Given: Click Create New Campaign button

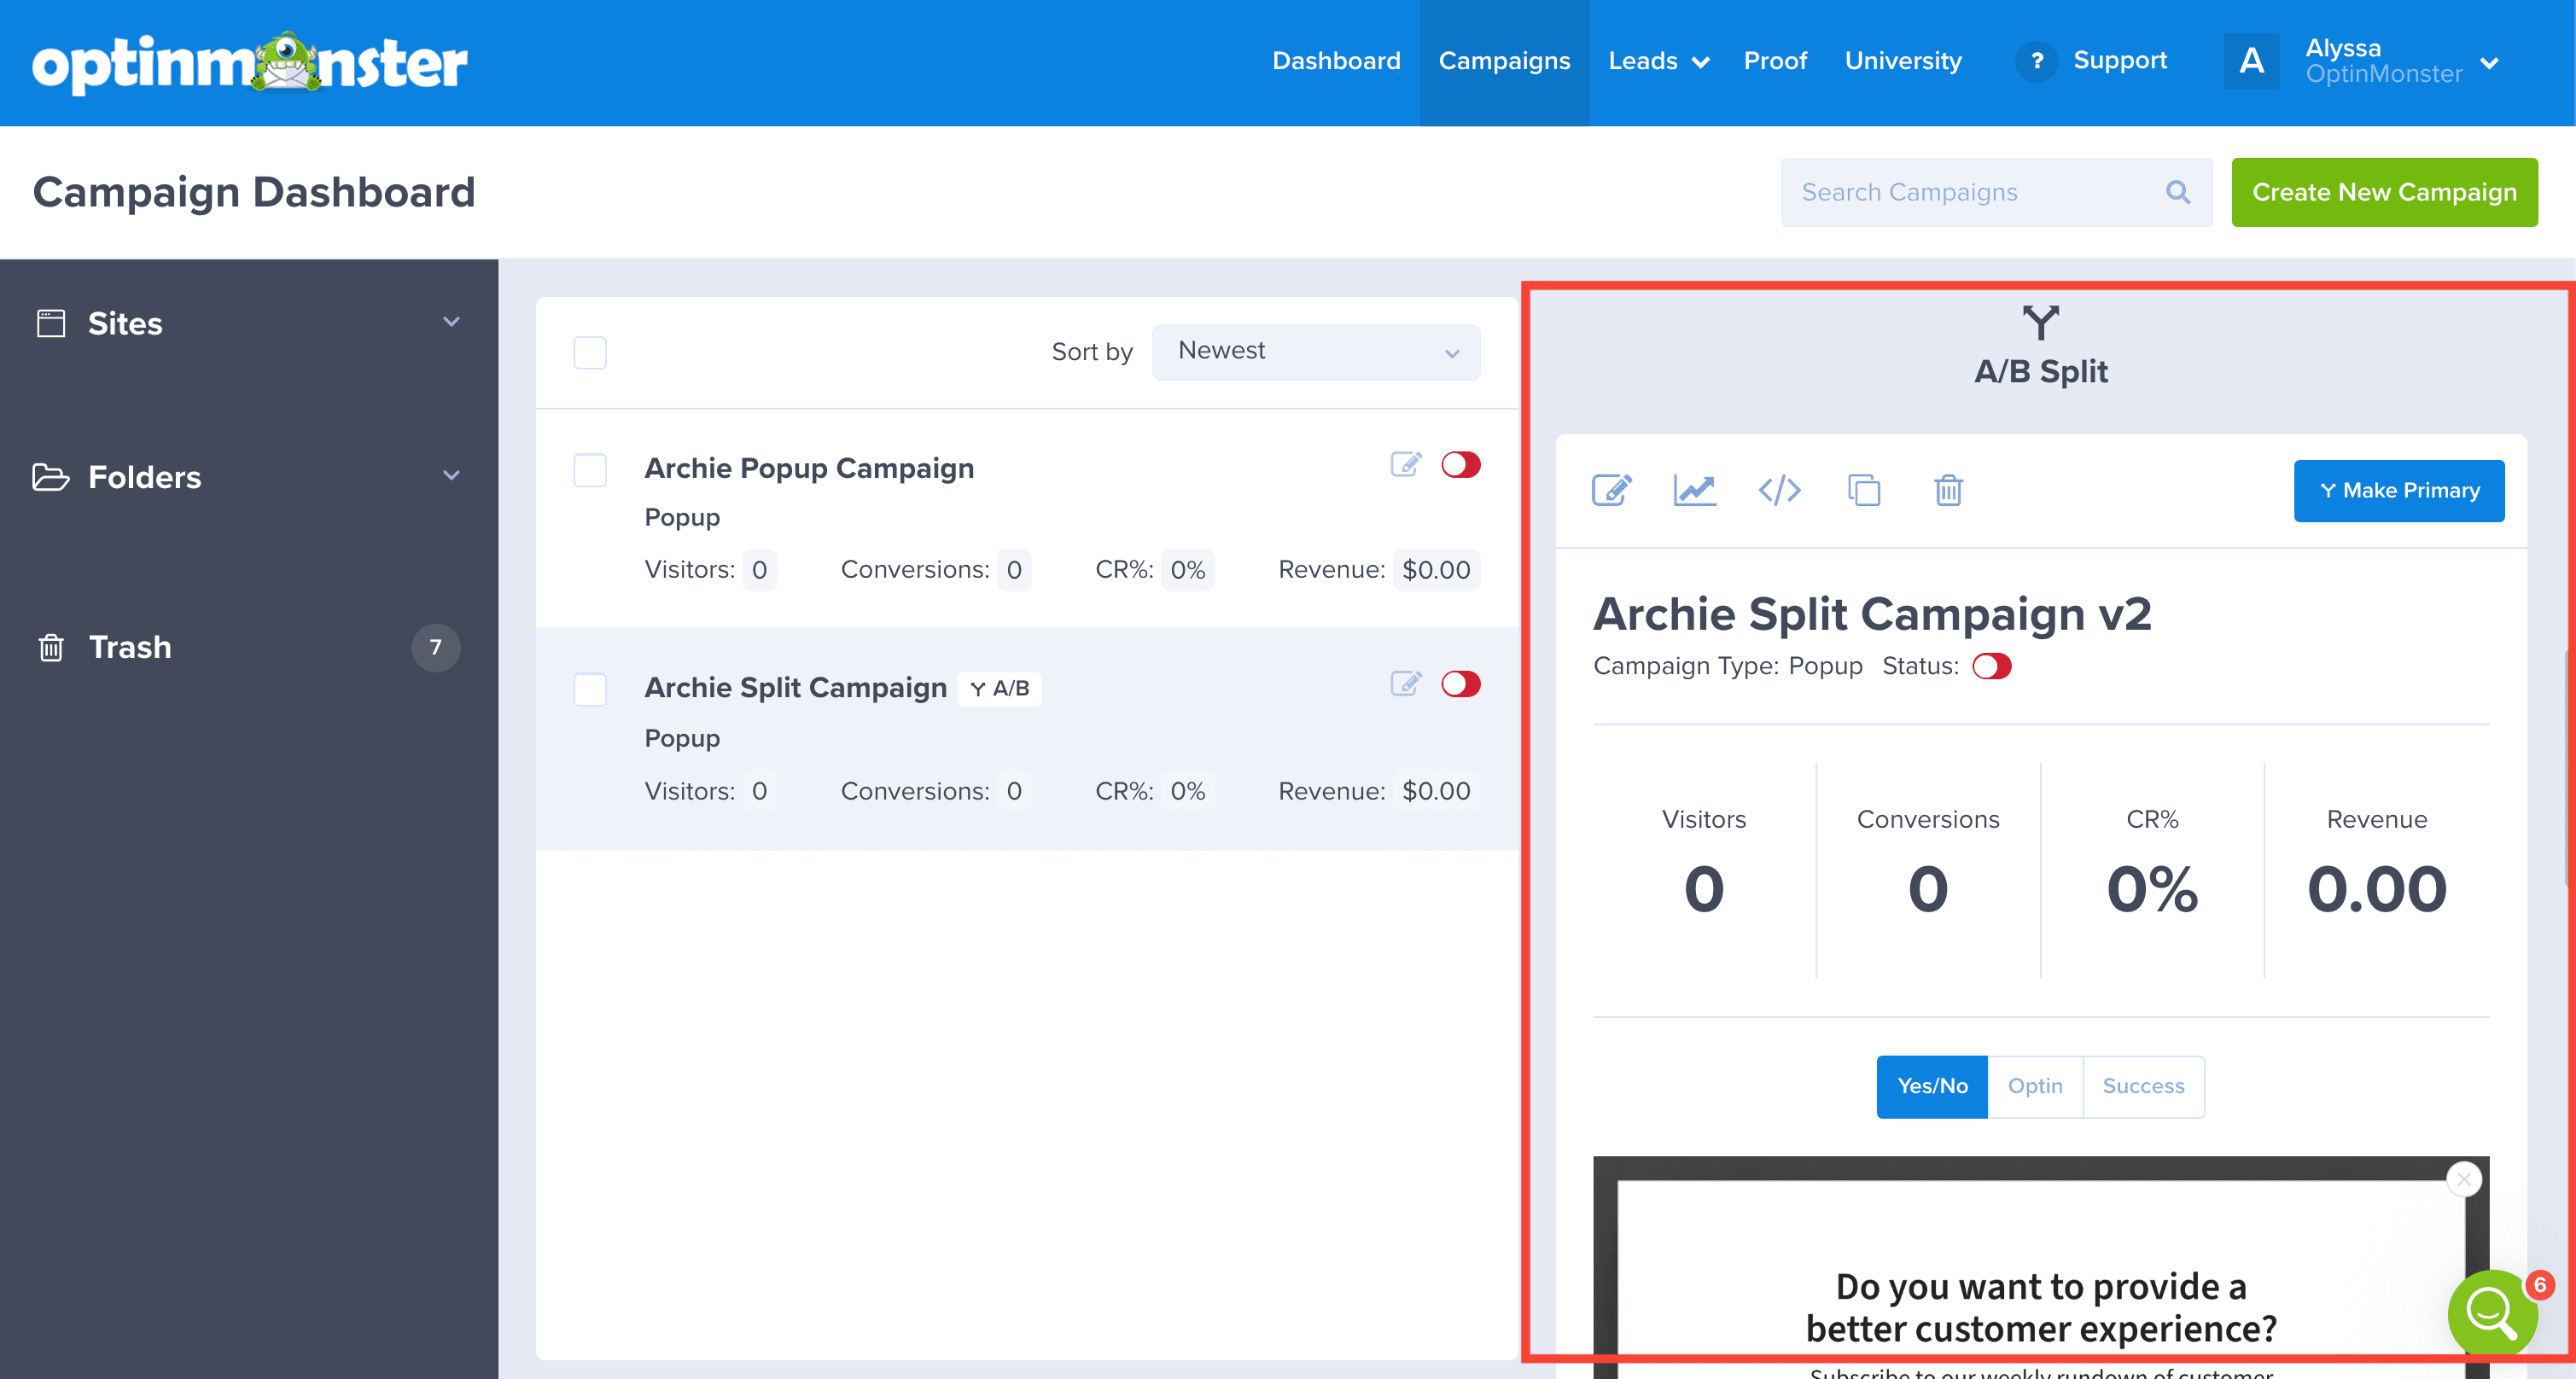Looking at the screenshot, I should (x=2383, y=192).
